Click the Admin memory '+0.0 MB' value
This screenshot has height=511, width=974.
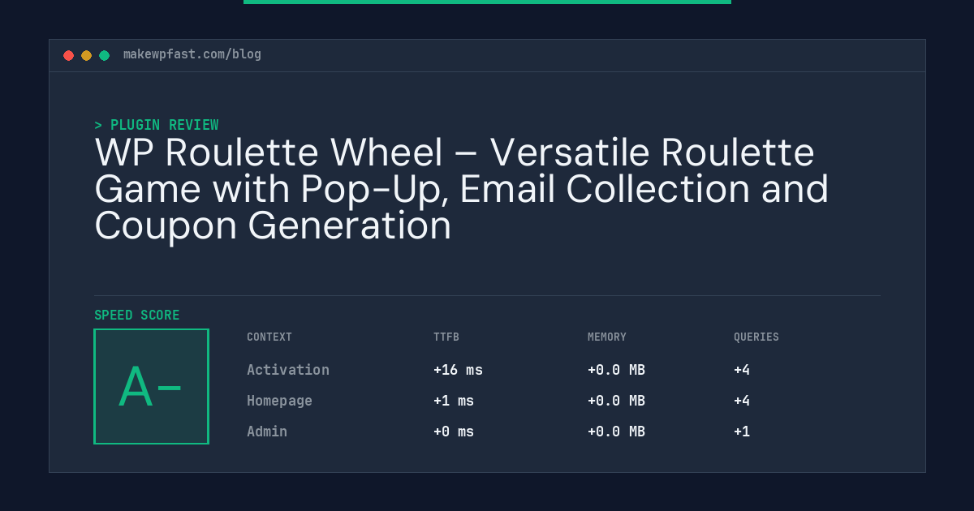point(616,432)
